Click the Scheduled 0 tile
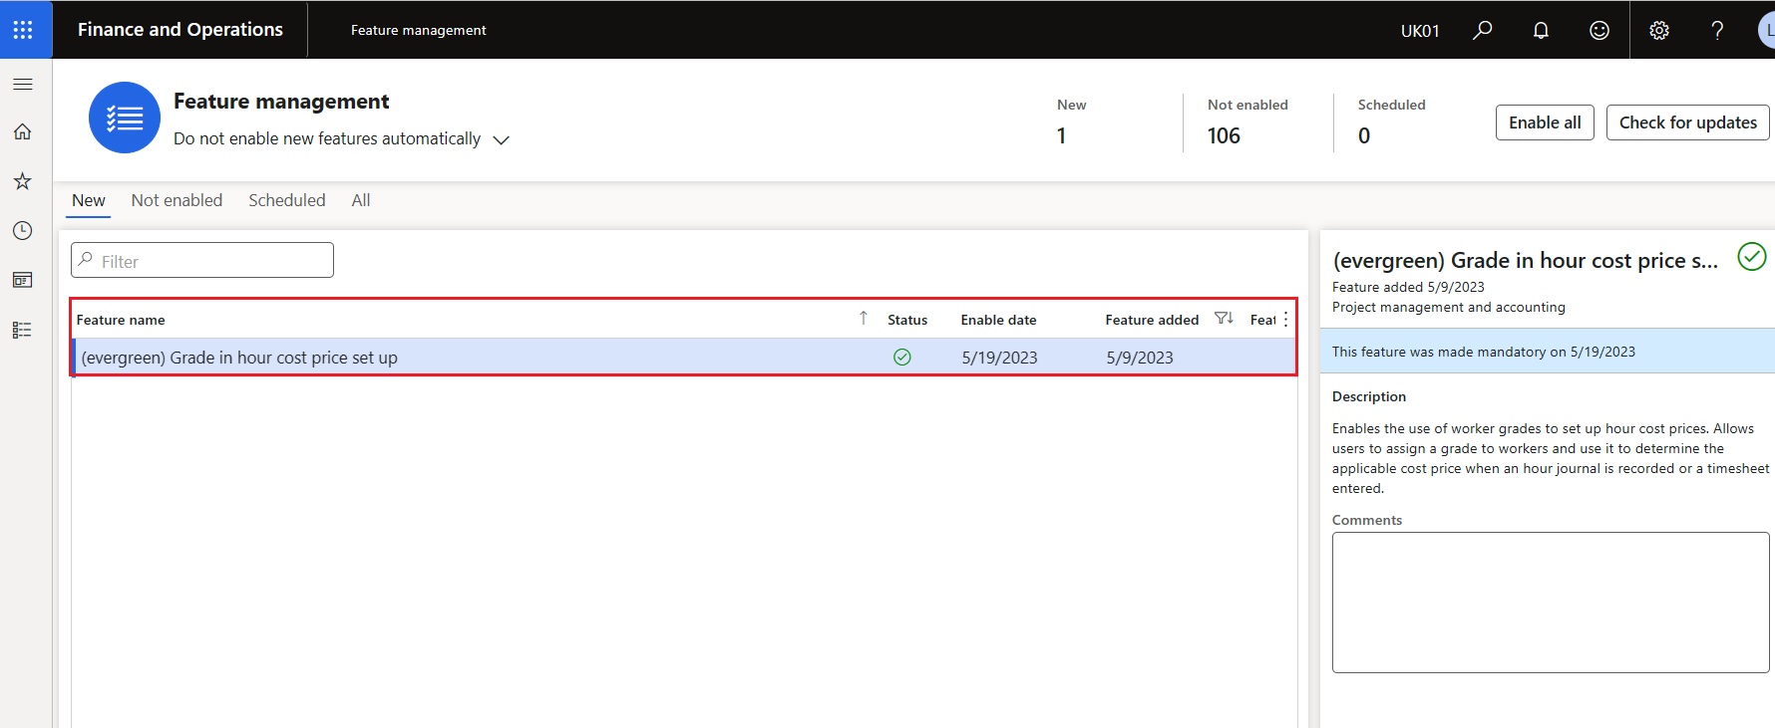The height and width of the screenshot is (728, 1775). click(1391, 121)
